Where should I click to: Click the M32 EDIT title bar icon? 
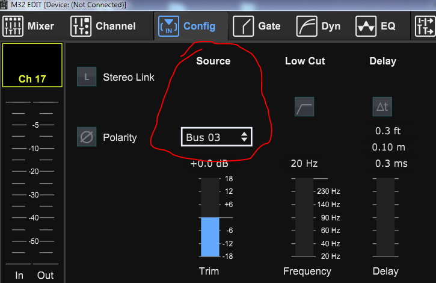click(4, 5)
